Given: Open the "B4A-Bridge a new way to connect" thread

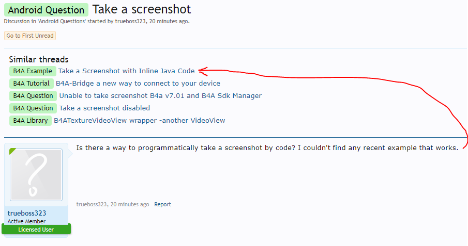Looking at the screenshot, I should [x=138, y=84].
